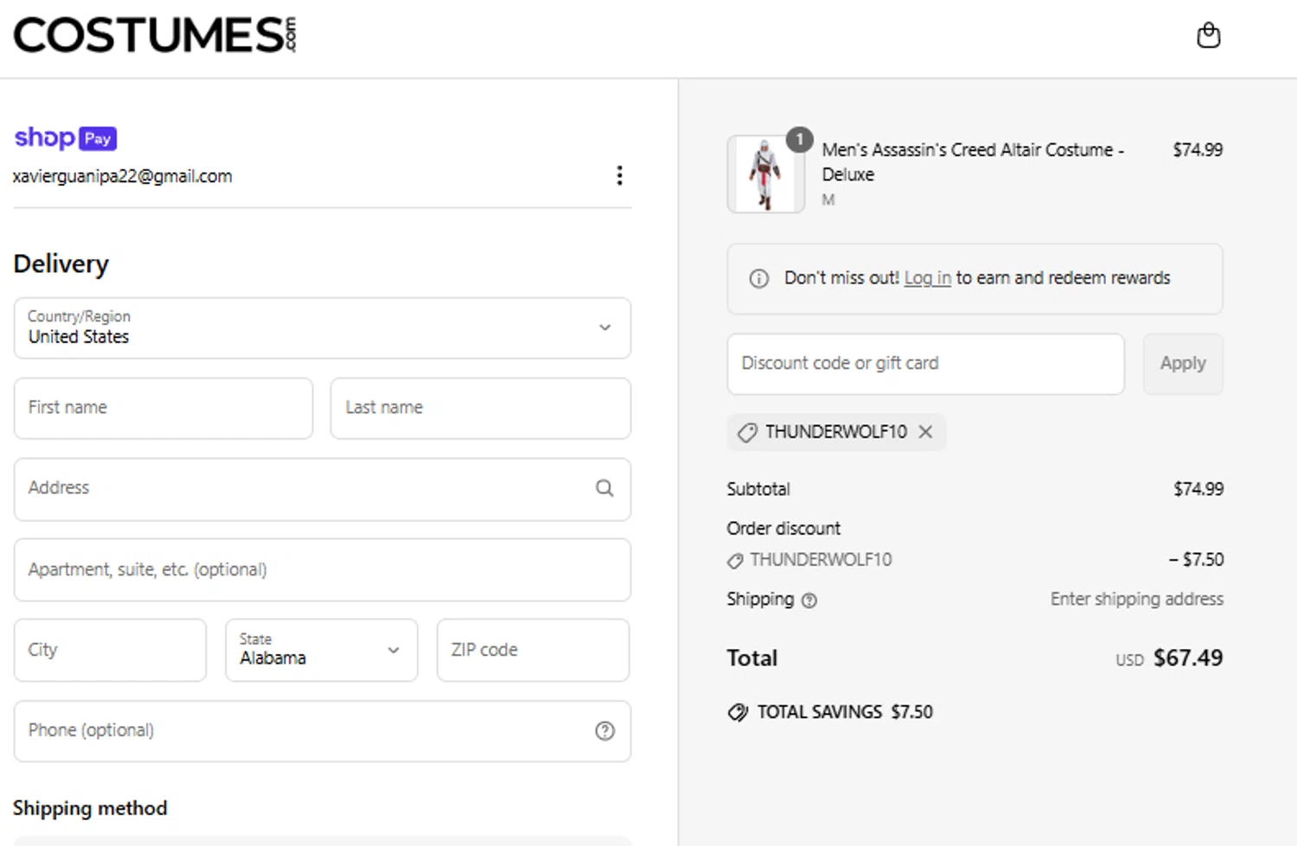Click the discount amount − $7.50

(x=1197, y=560)
